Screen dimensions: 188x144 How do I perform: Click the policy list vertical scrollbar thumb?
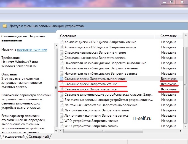185,85
